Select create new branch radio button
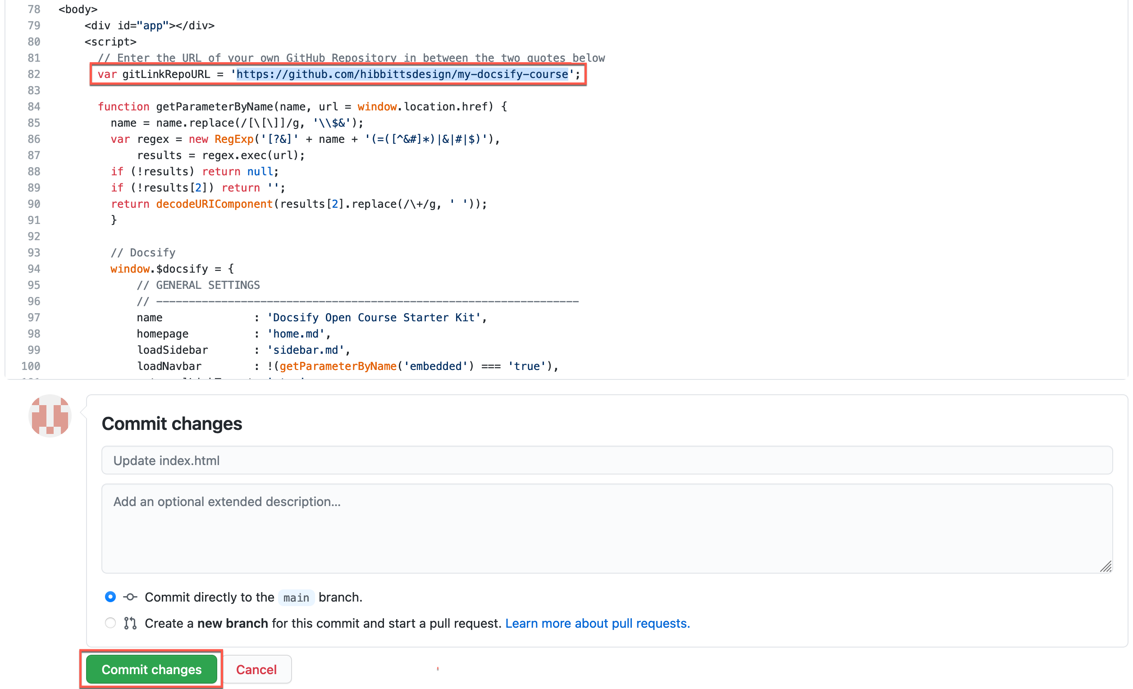 pos(109,623)
